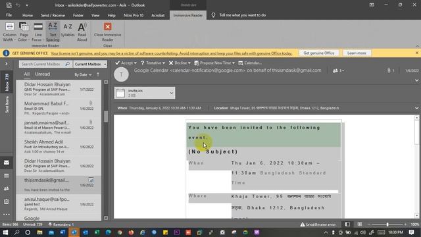Click the zoom in plus button
Viewport: 421px width, 237px height.
405,224
